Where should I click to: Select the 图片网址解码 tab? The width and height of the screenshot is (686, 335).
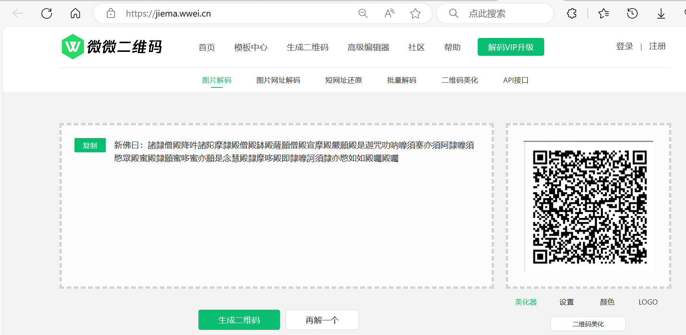tap(278, 80)
